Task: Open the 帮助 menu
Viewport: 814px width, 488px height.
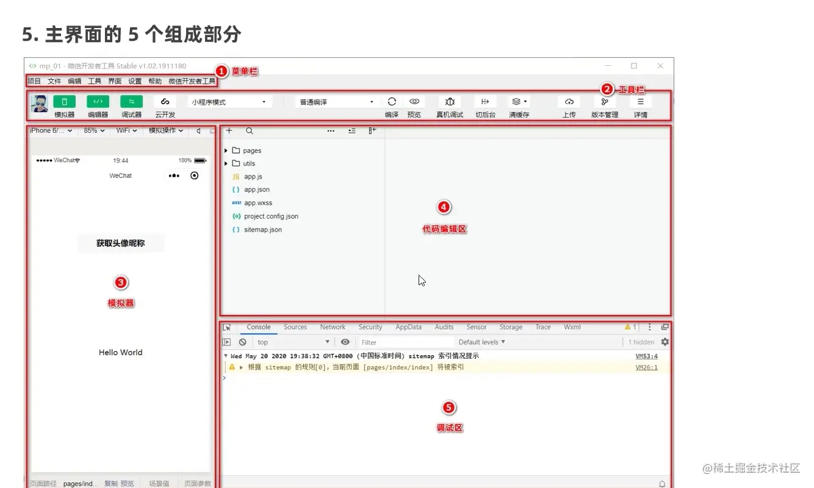Action: click(155, 81)
